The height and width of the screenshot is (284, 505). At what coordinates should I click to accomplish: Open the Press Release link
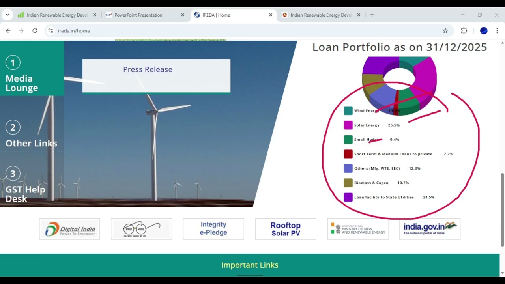tap(148, 69)
